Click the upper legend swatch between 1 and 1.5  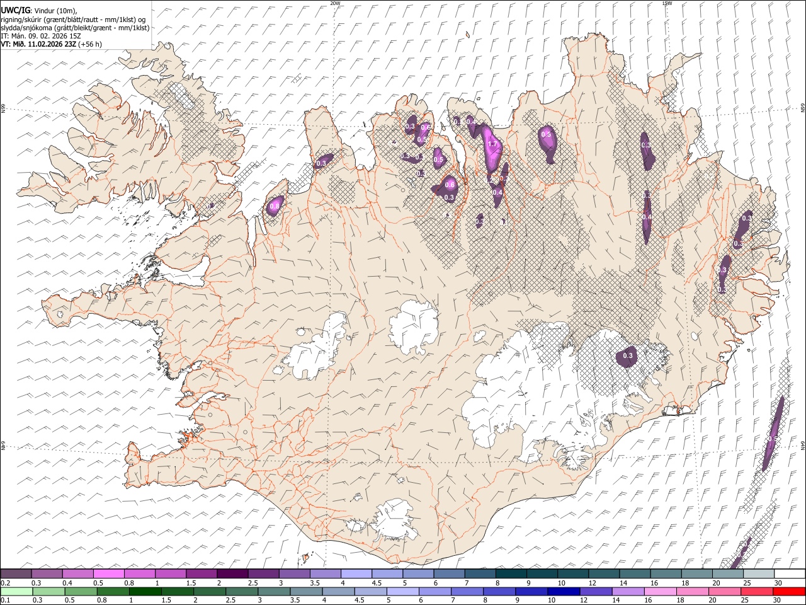coord(171,573)
